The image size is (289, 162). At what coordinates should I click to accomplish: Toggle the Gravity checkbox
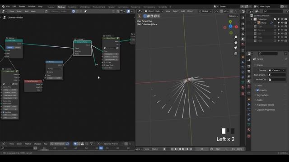(x=258, y=90)
